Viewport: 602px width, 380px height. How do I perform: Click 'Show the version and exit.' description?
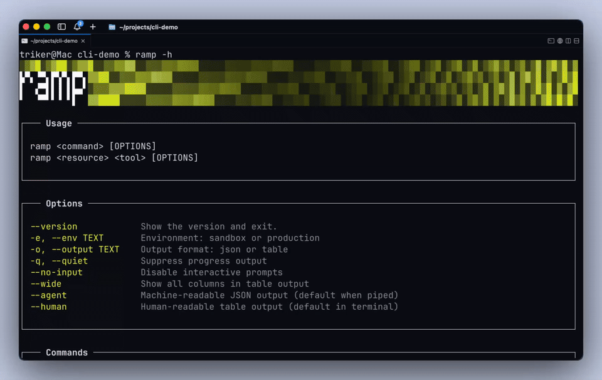(x=209, y=226)
